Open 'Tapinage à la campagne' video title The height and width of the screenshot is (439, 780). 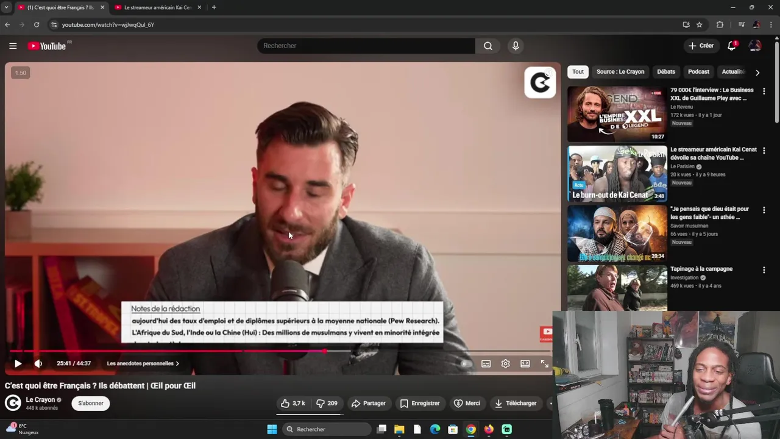701,269
